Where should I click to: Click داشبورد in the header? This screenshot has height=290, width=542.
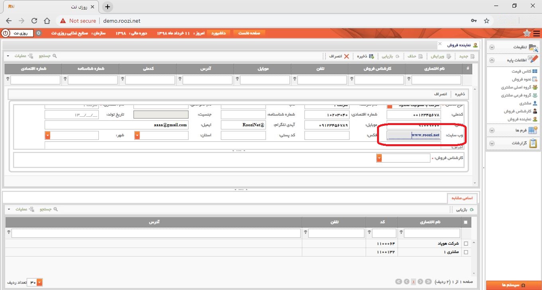coord(218,33)
